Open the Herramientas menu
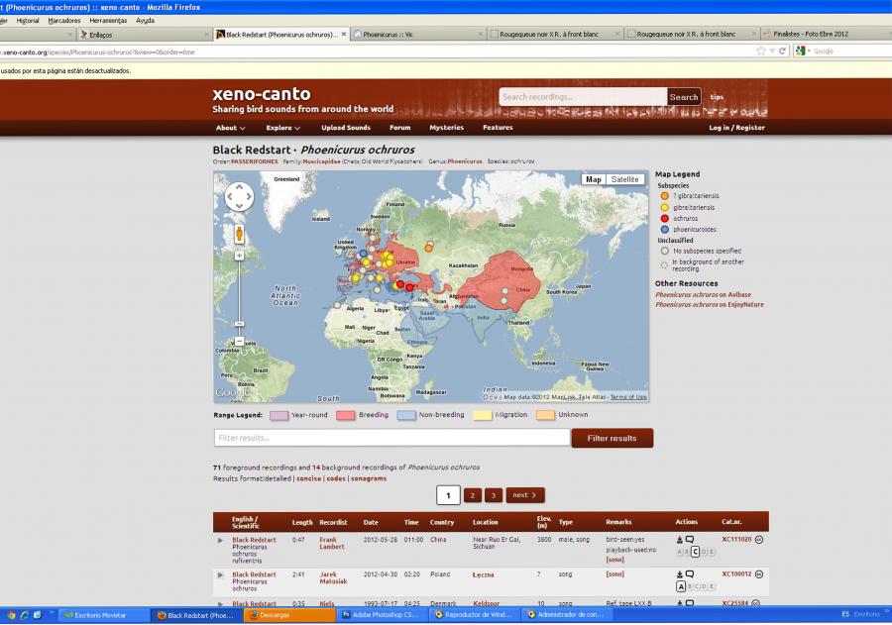 click(x=108, y=21)
